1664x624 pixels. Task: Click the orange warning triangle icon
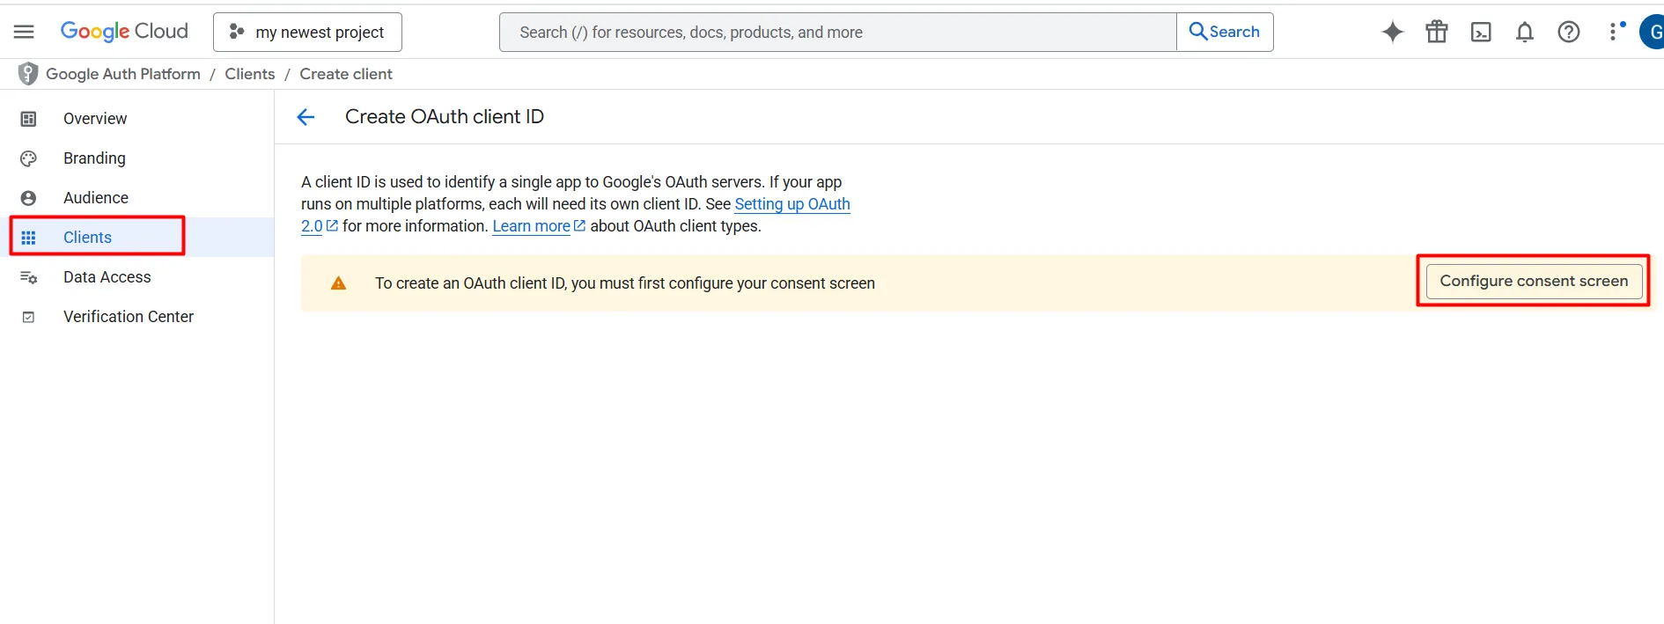(x=338, y=283)
